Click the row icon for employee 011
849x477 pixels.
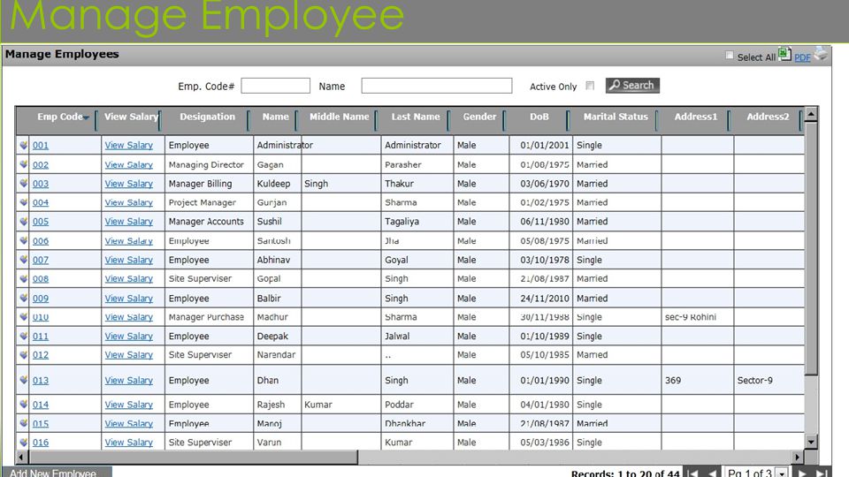23,336
